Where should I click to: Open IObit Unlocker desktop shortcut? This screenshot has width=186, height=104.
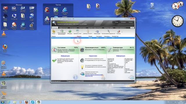coord(32,26)
